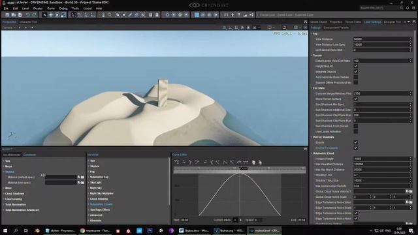
Task: Click the current time marker on curve ruler
Action: coord(244,168)
